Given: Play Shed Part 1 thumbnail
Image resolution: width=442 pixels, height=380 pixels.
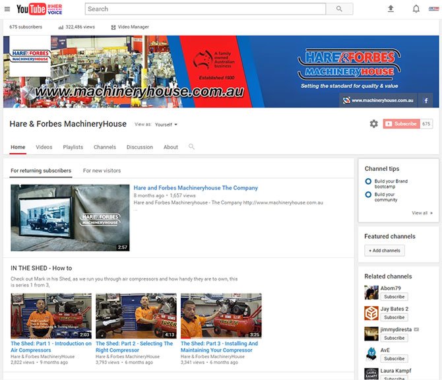Looking at the screenshot, I should [x=51, y=316].
